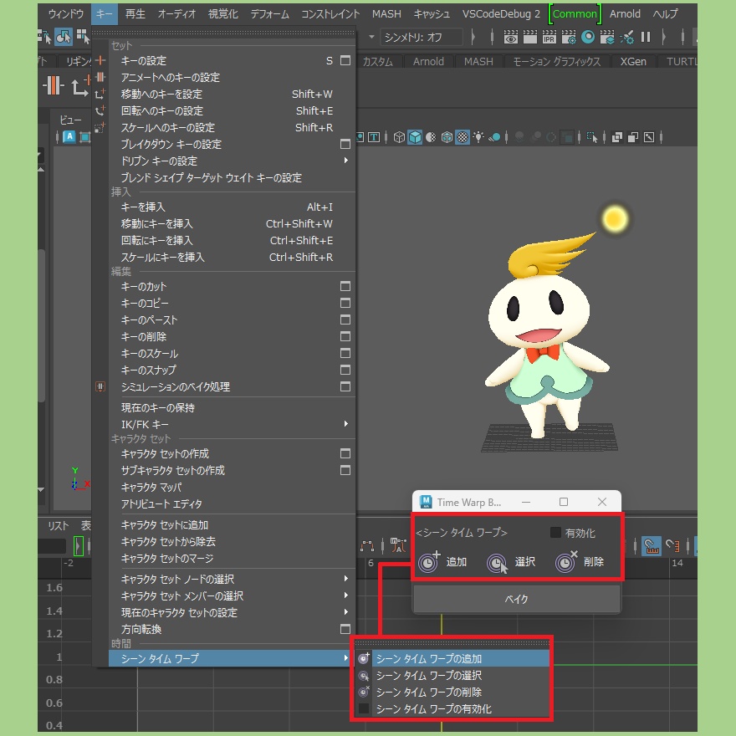736x736 pixels.
Task: Open the コンストレイント menu
Action: click(330, 14)
